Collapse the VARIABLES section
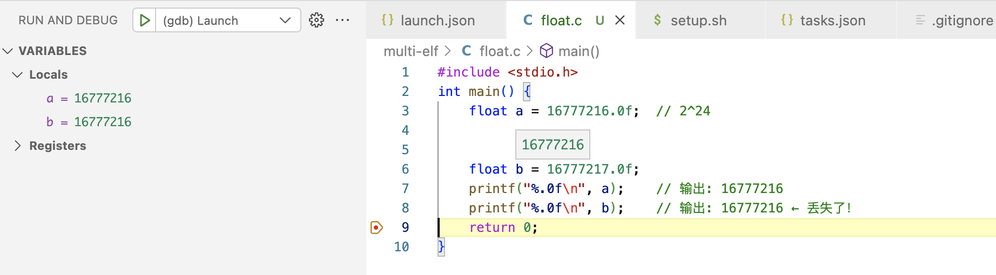The width and height of the screenshot is (996, 275). 8,51
